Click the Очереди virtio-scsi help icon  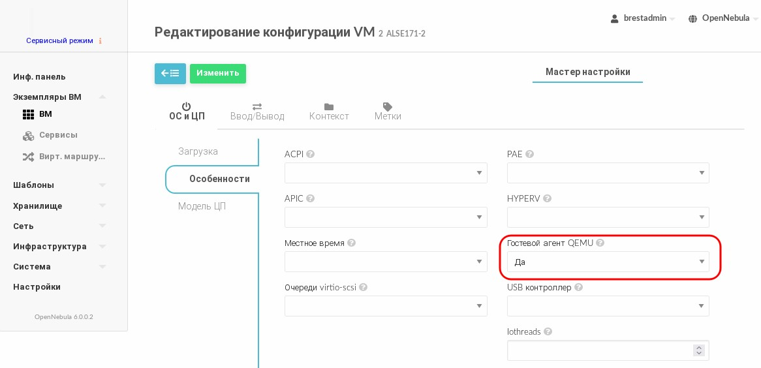click(363, 287)
